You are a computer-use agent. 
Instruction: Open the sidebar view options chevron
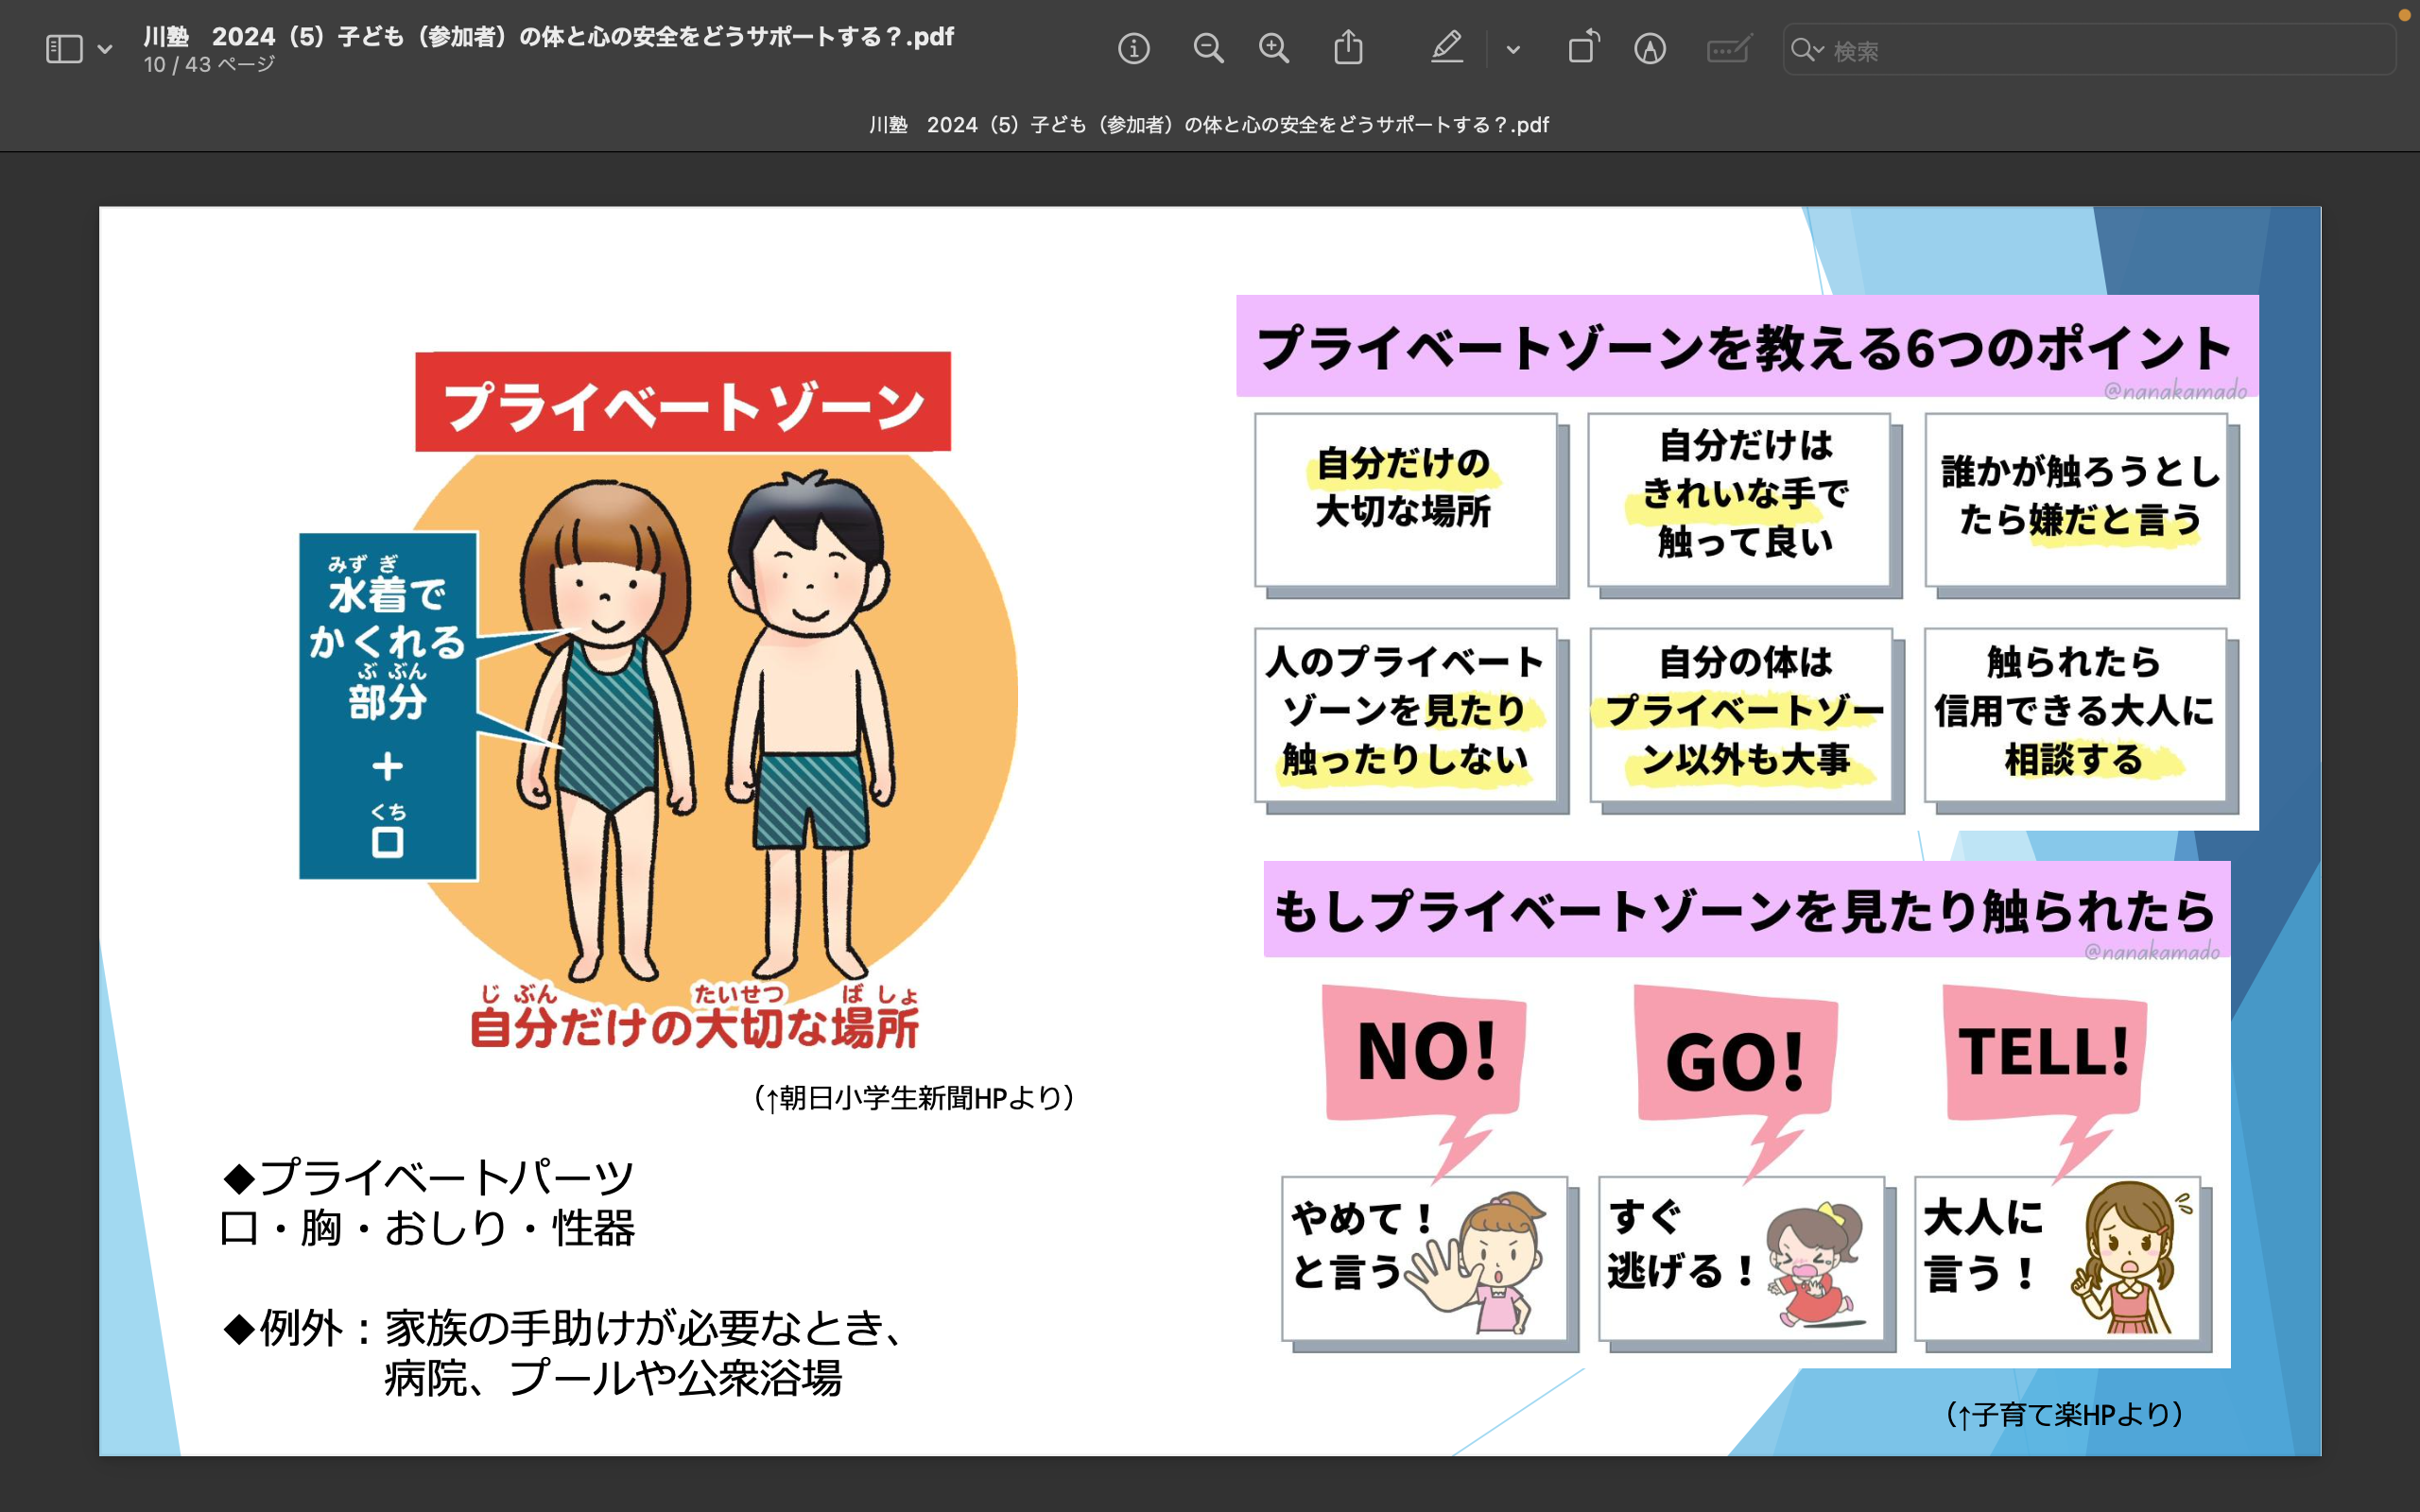tap(105, 49)
